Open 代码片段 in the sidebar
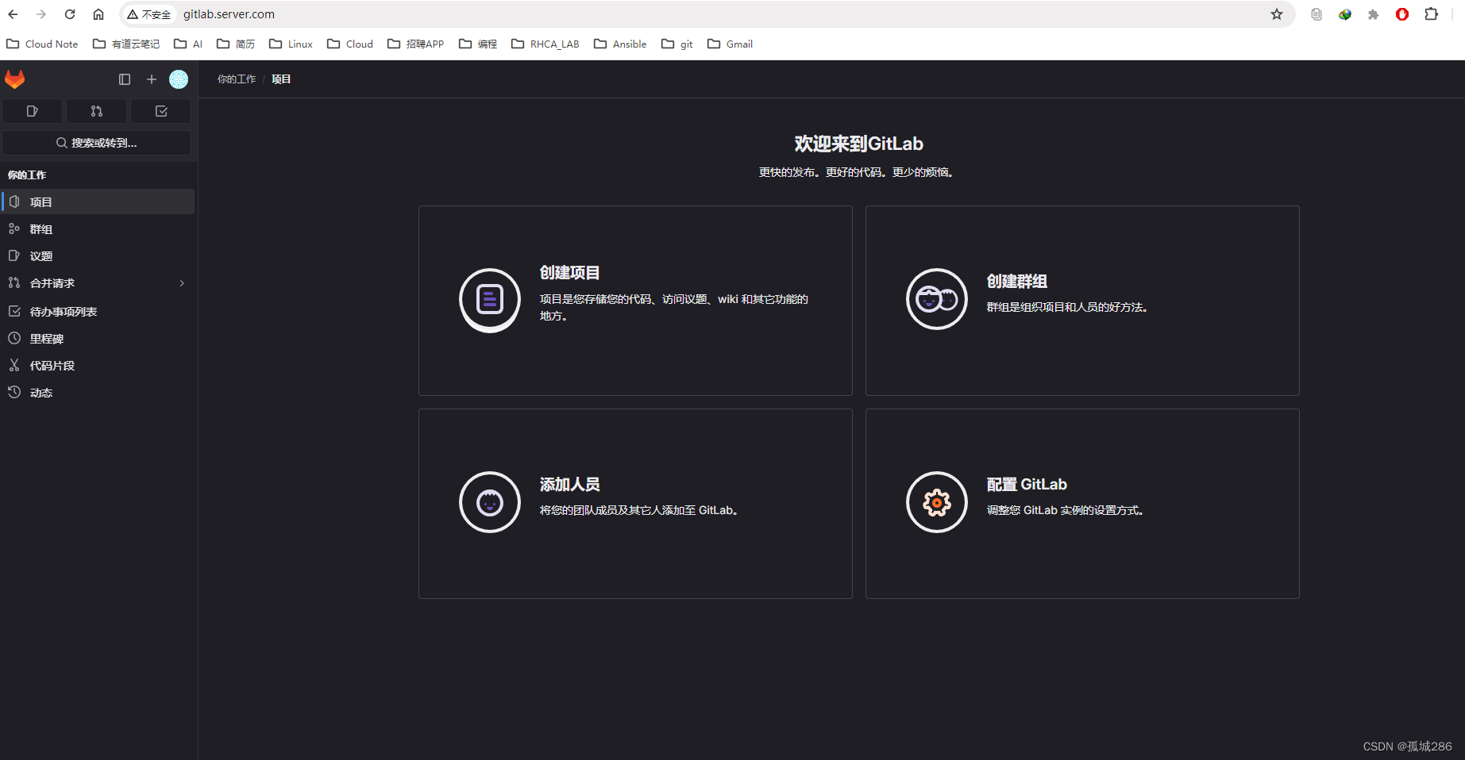The height and width of the screenshot is (760, 1465). (98, 365)
